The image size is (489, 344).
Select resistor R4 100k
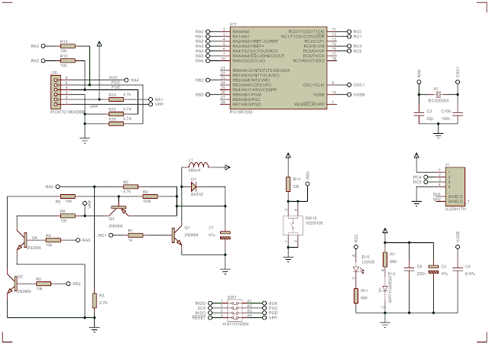(x=150, y=196)
